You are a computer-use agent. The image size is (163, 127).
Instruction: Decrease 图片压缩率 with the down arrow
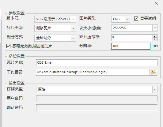click(x=155, y=39)
